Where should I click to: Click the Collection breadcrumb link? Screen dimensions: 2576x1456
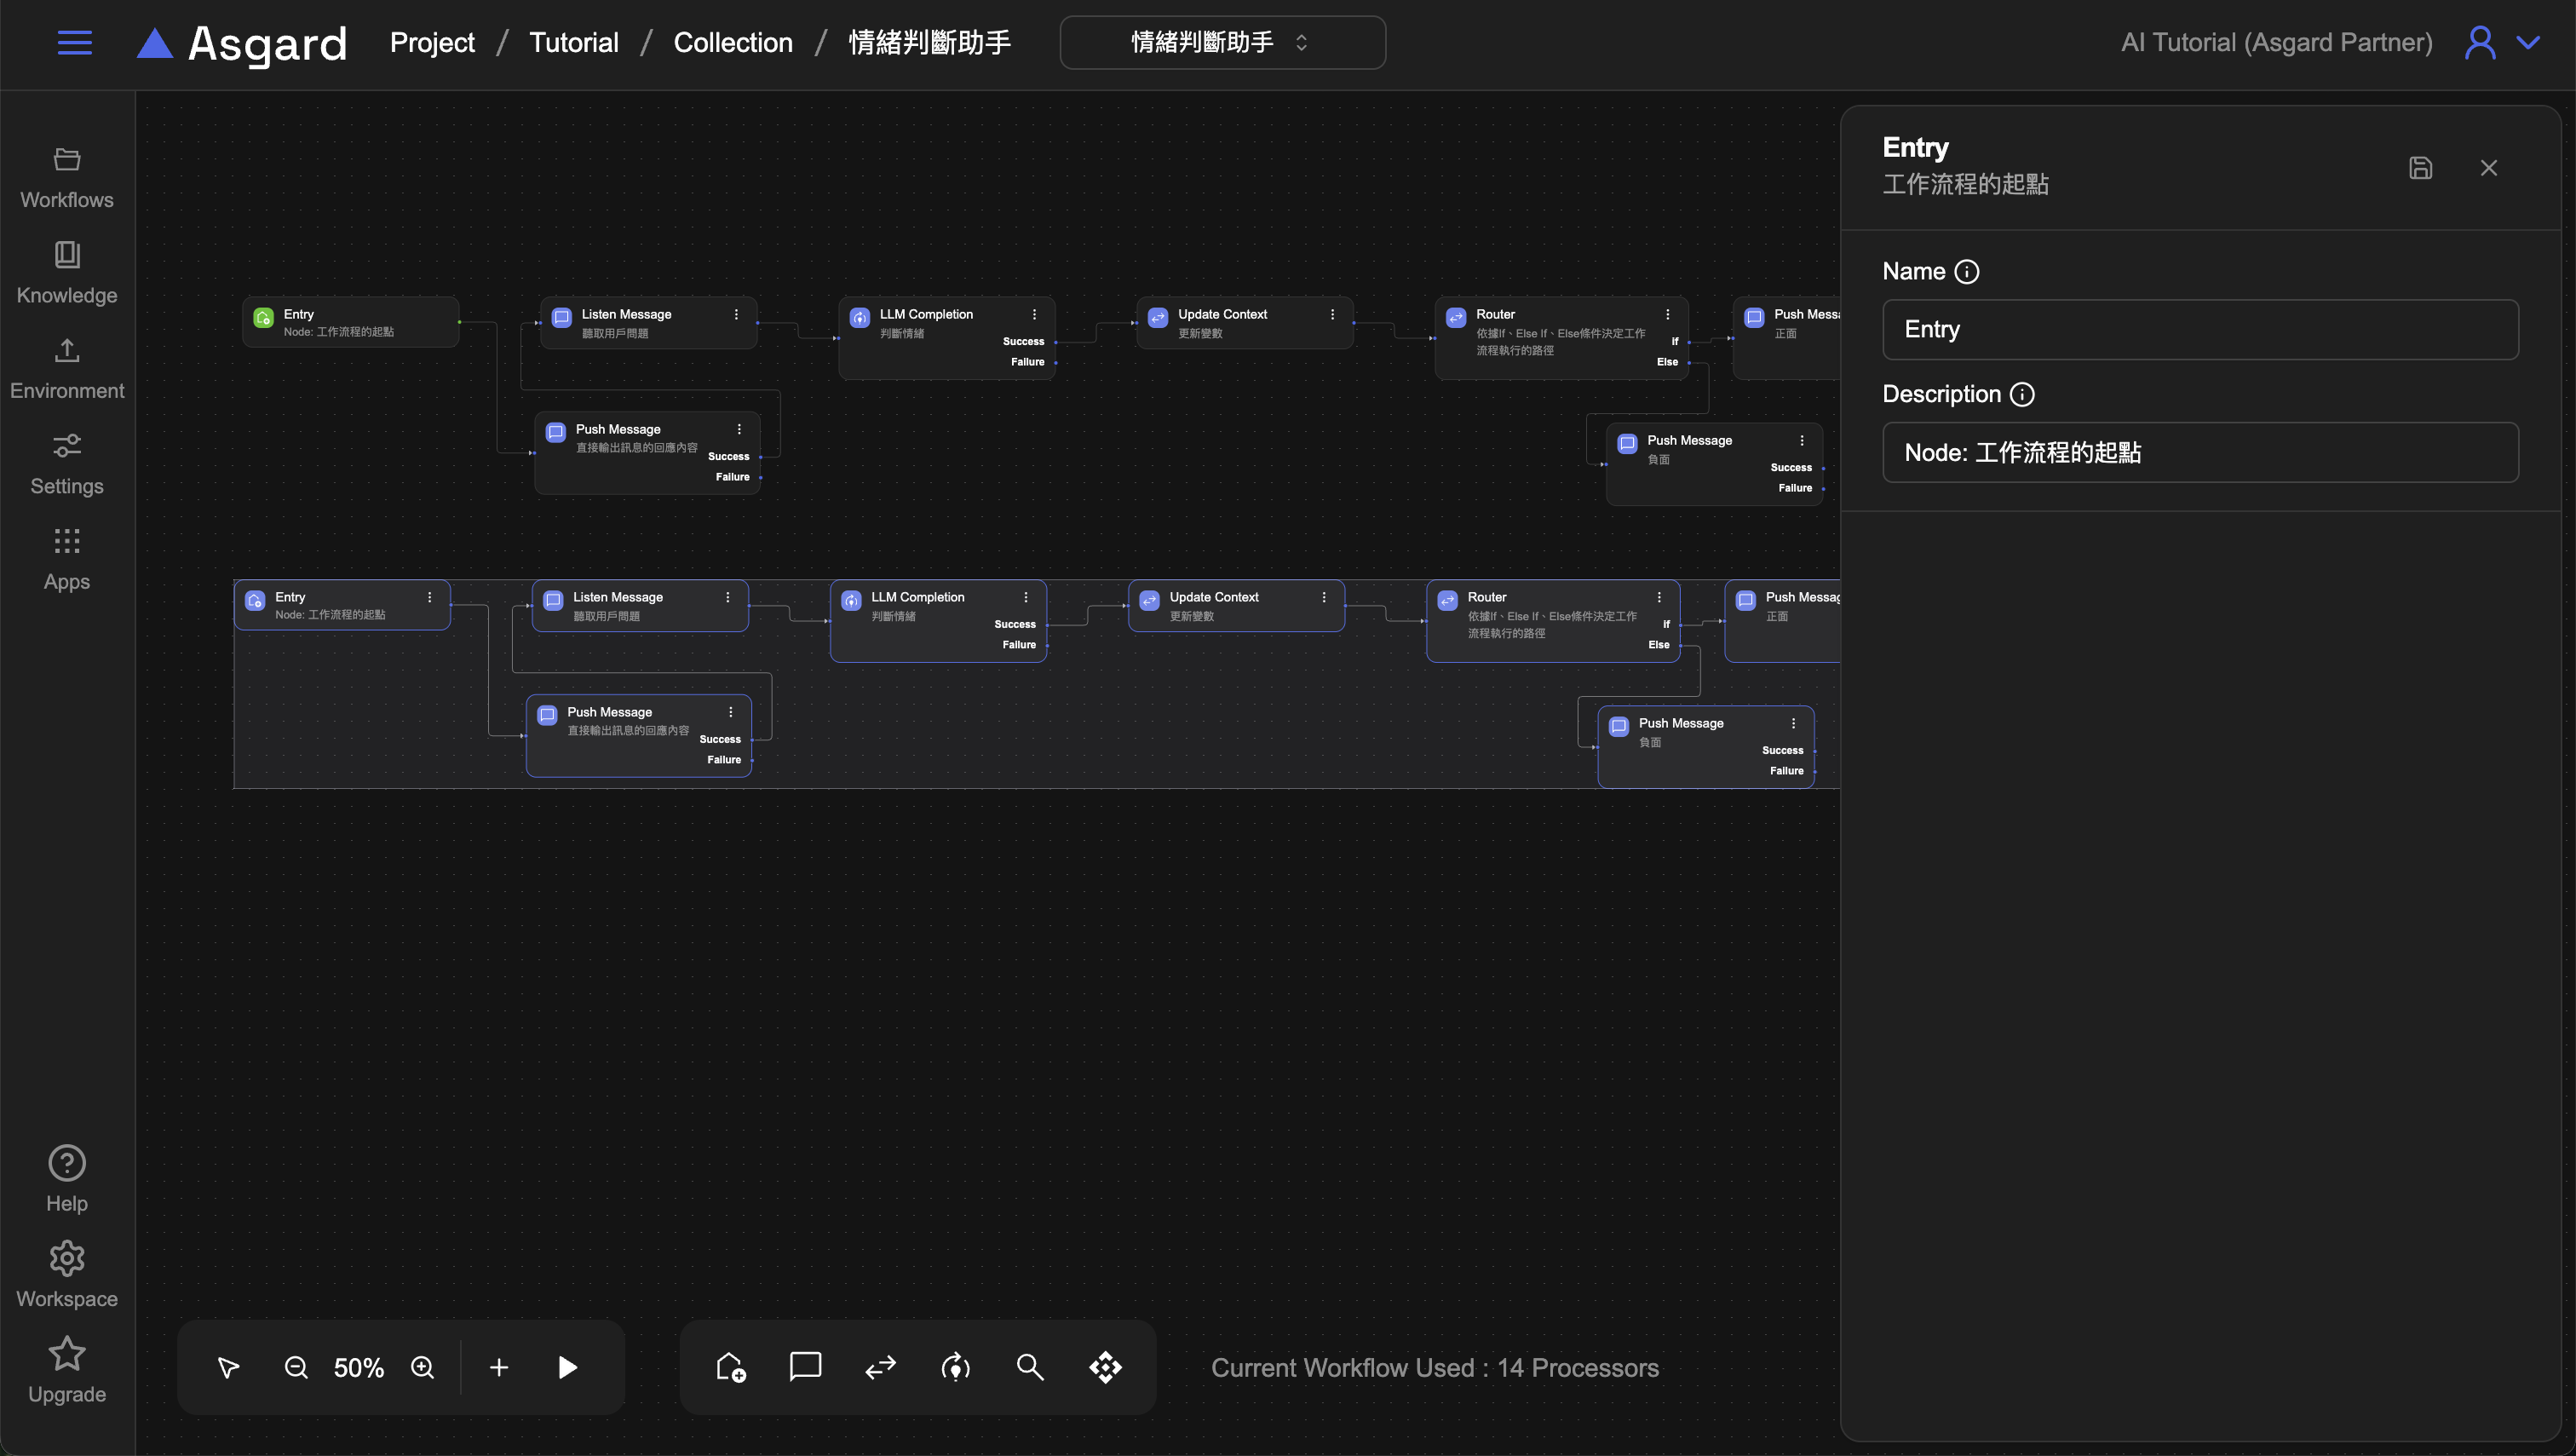pyautogui.click(x=732, y=42)
